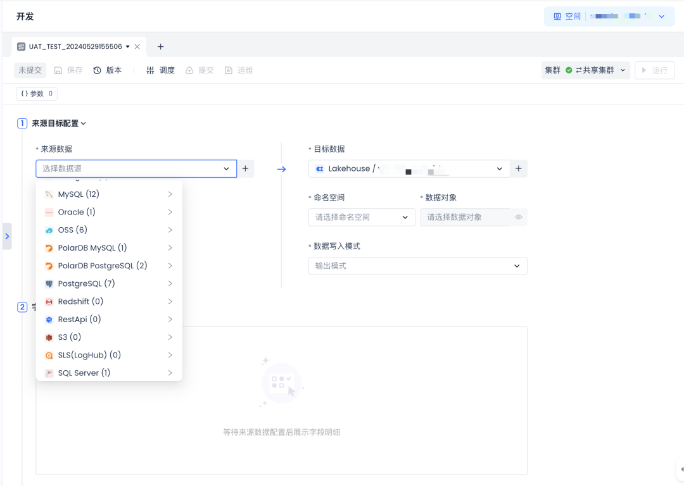
Task: Open scheduling settings 调度
Action: point(160,70)
